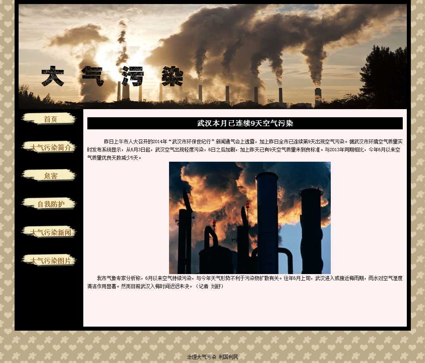Click the character 染 in banner title
425x363 pixels.
(173, 76)
